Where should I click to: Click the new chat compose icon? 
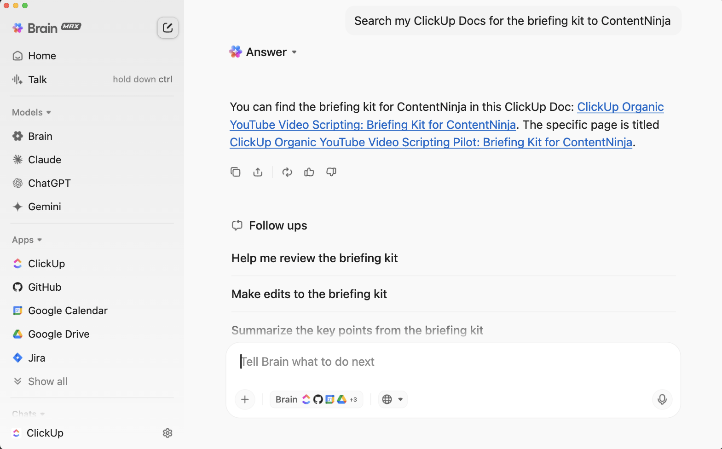click(x=168, y=28)
